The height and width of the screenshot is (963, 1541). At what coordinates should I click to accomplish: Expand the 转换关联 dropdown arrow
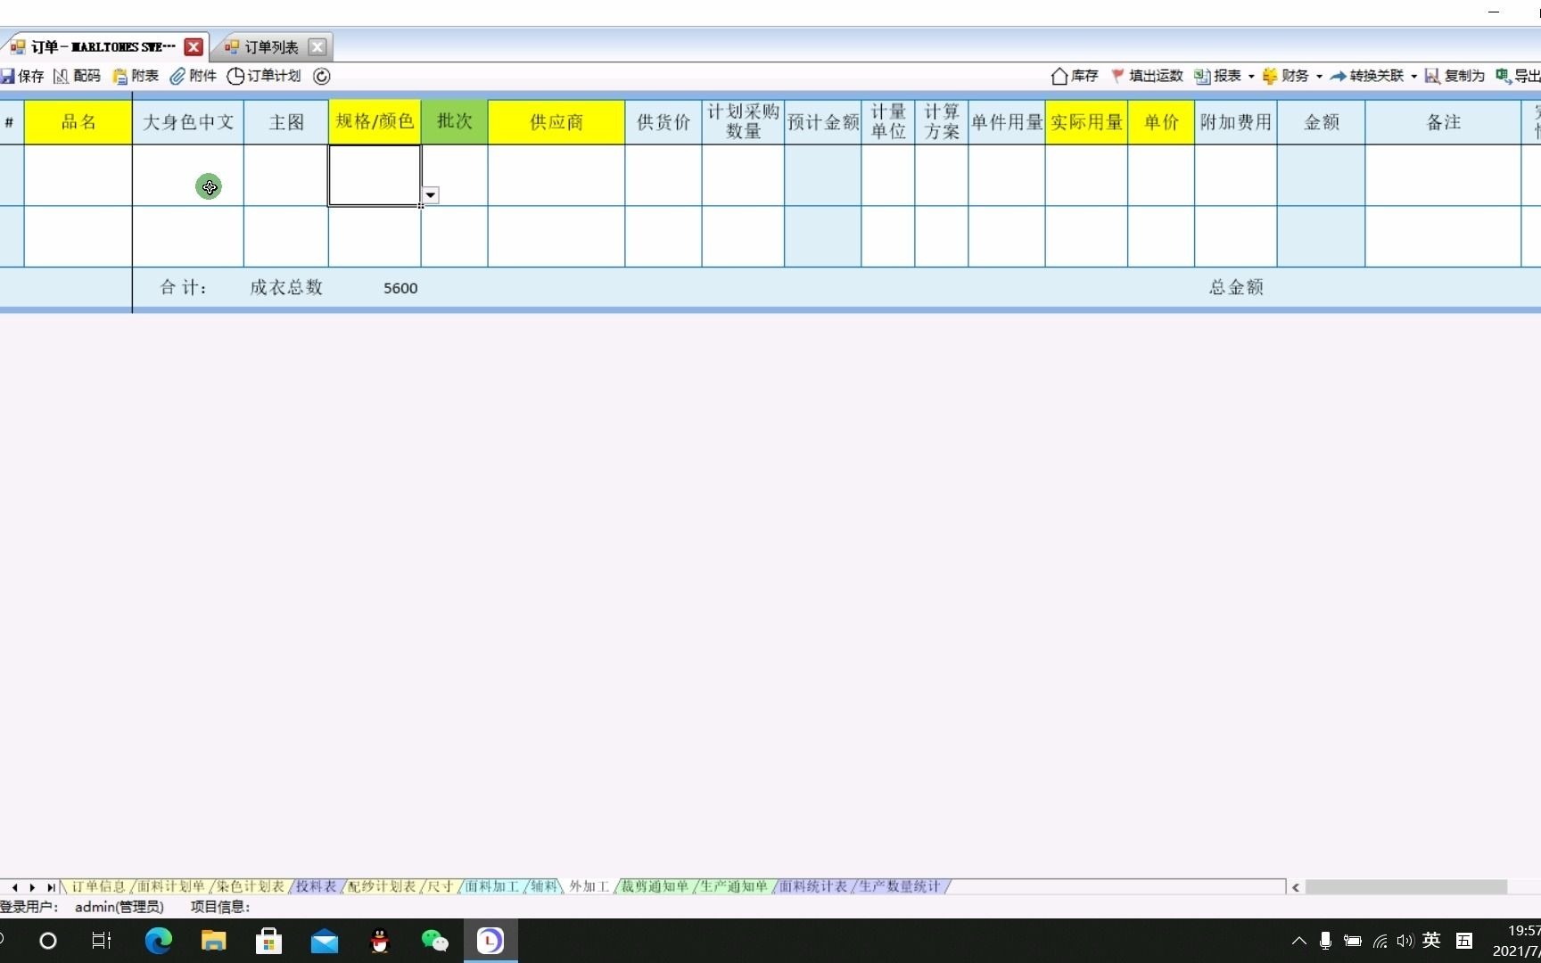tap(1413, 77)
